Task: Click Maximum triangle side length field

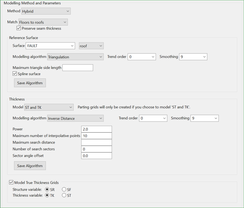Action: click(x=78, y=68)
